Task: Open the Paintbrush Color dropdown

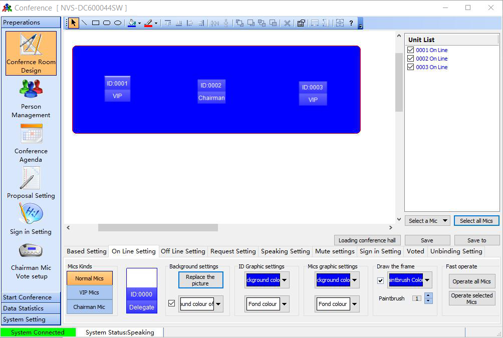Action: pos(427,280)
